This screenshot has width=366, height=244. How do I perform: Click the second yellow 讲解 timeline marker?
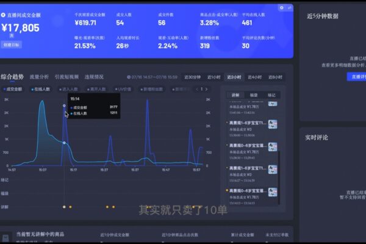tap(70, 207)
